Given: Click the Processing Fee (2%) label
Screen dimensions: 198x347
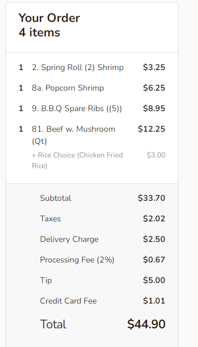Looking at the screenshot, I should 77,260.
